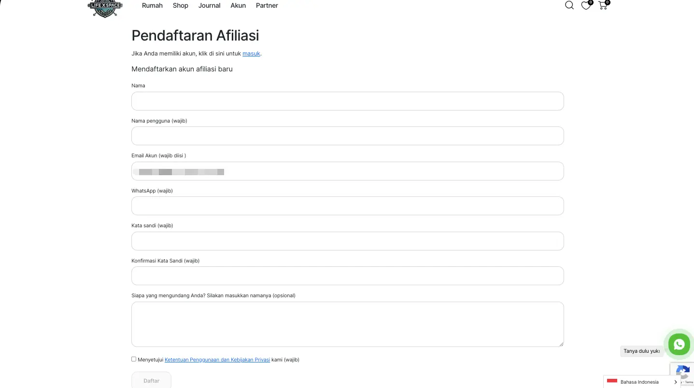Open the Akun menu item

click(238, 6)
